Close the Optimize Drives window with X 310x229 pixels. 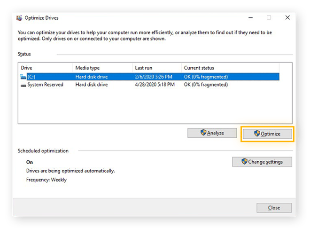[287, 17]
